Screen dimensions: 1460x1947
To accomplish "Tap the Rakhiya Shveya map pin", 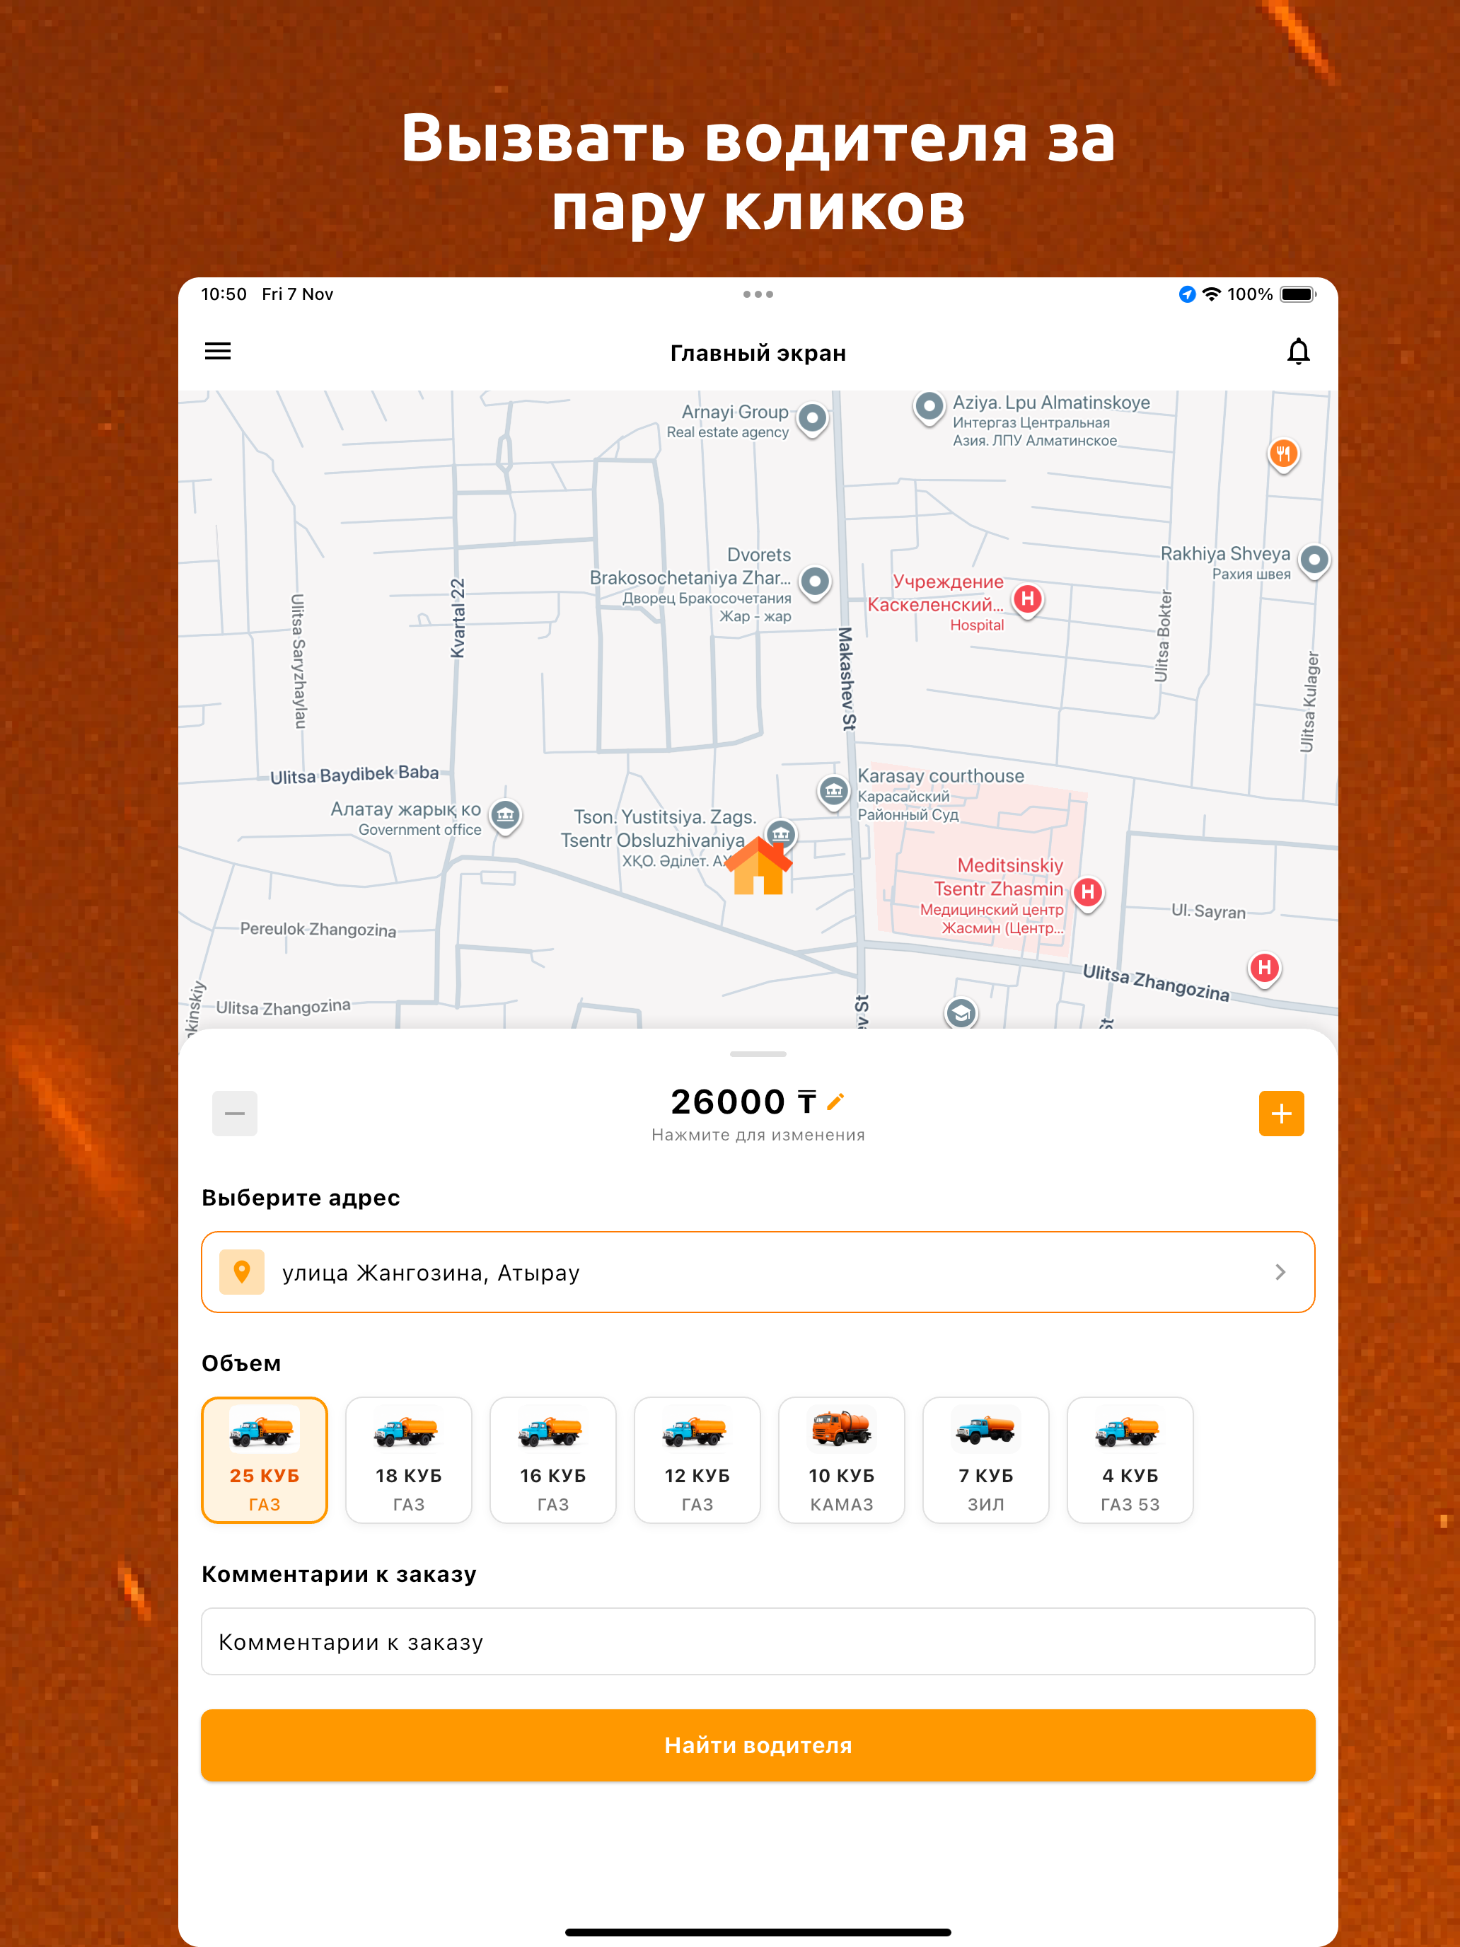I will [x=1314, y=561].
